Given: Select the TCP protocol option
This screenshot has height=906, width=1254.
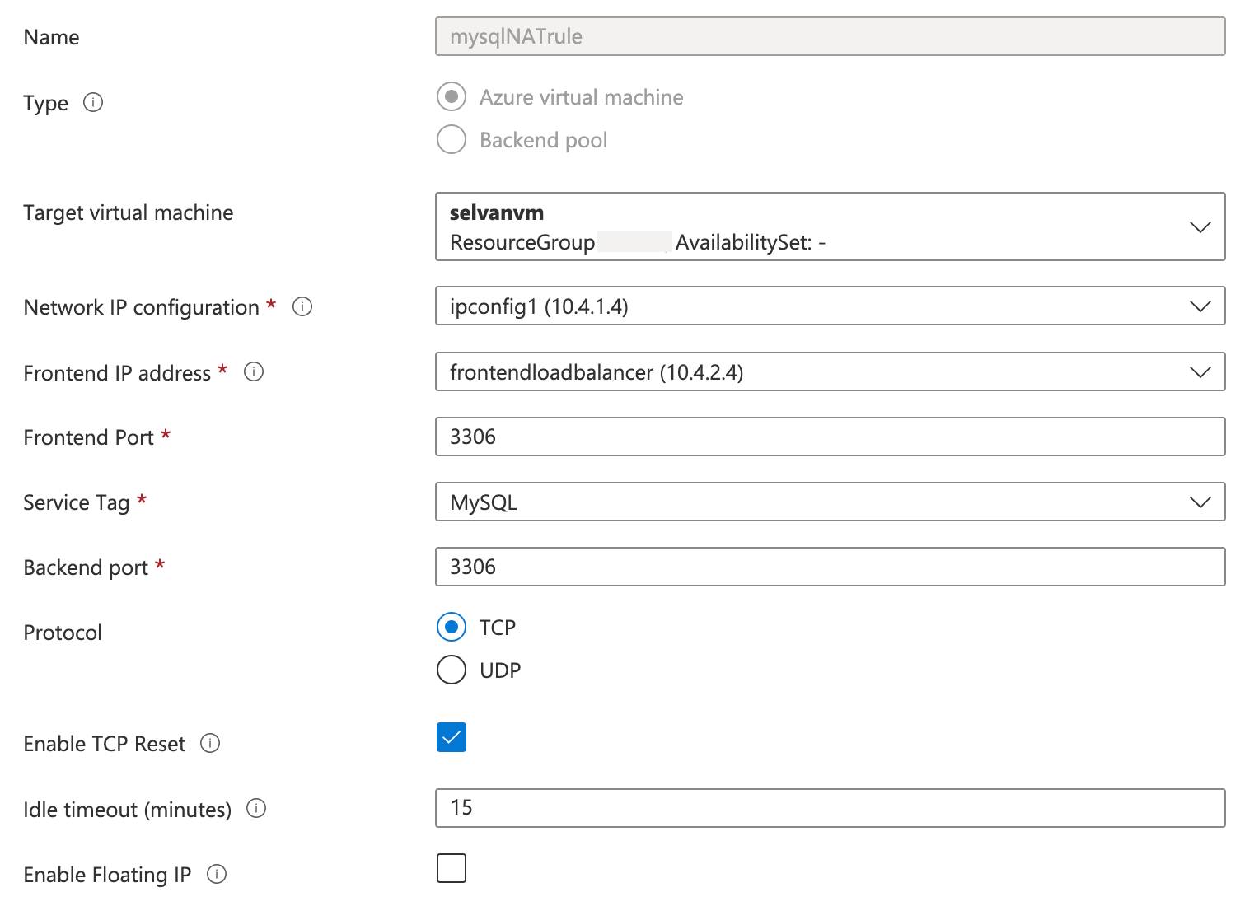Looking at the screenshot, I should point(451,627).
